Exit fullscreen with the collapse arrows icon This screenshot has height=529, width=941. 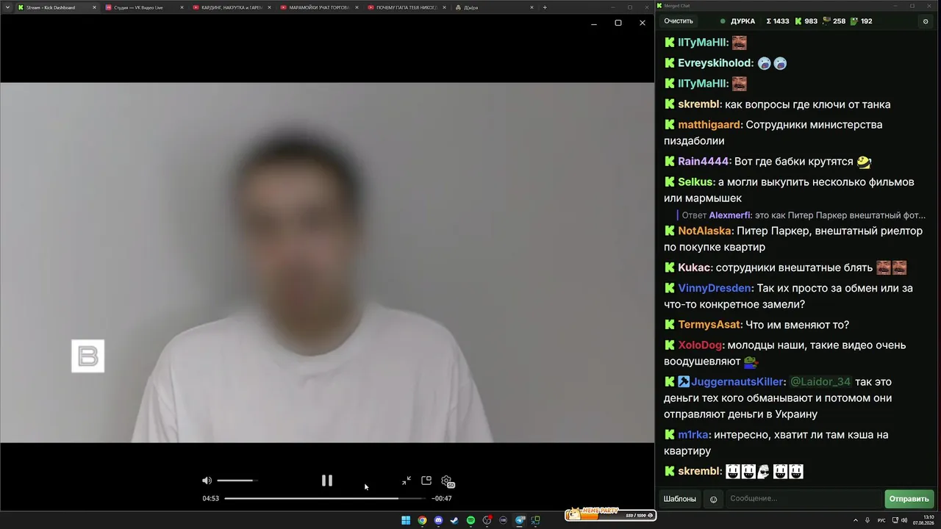click(x=407, y=481)
